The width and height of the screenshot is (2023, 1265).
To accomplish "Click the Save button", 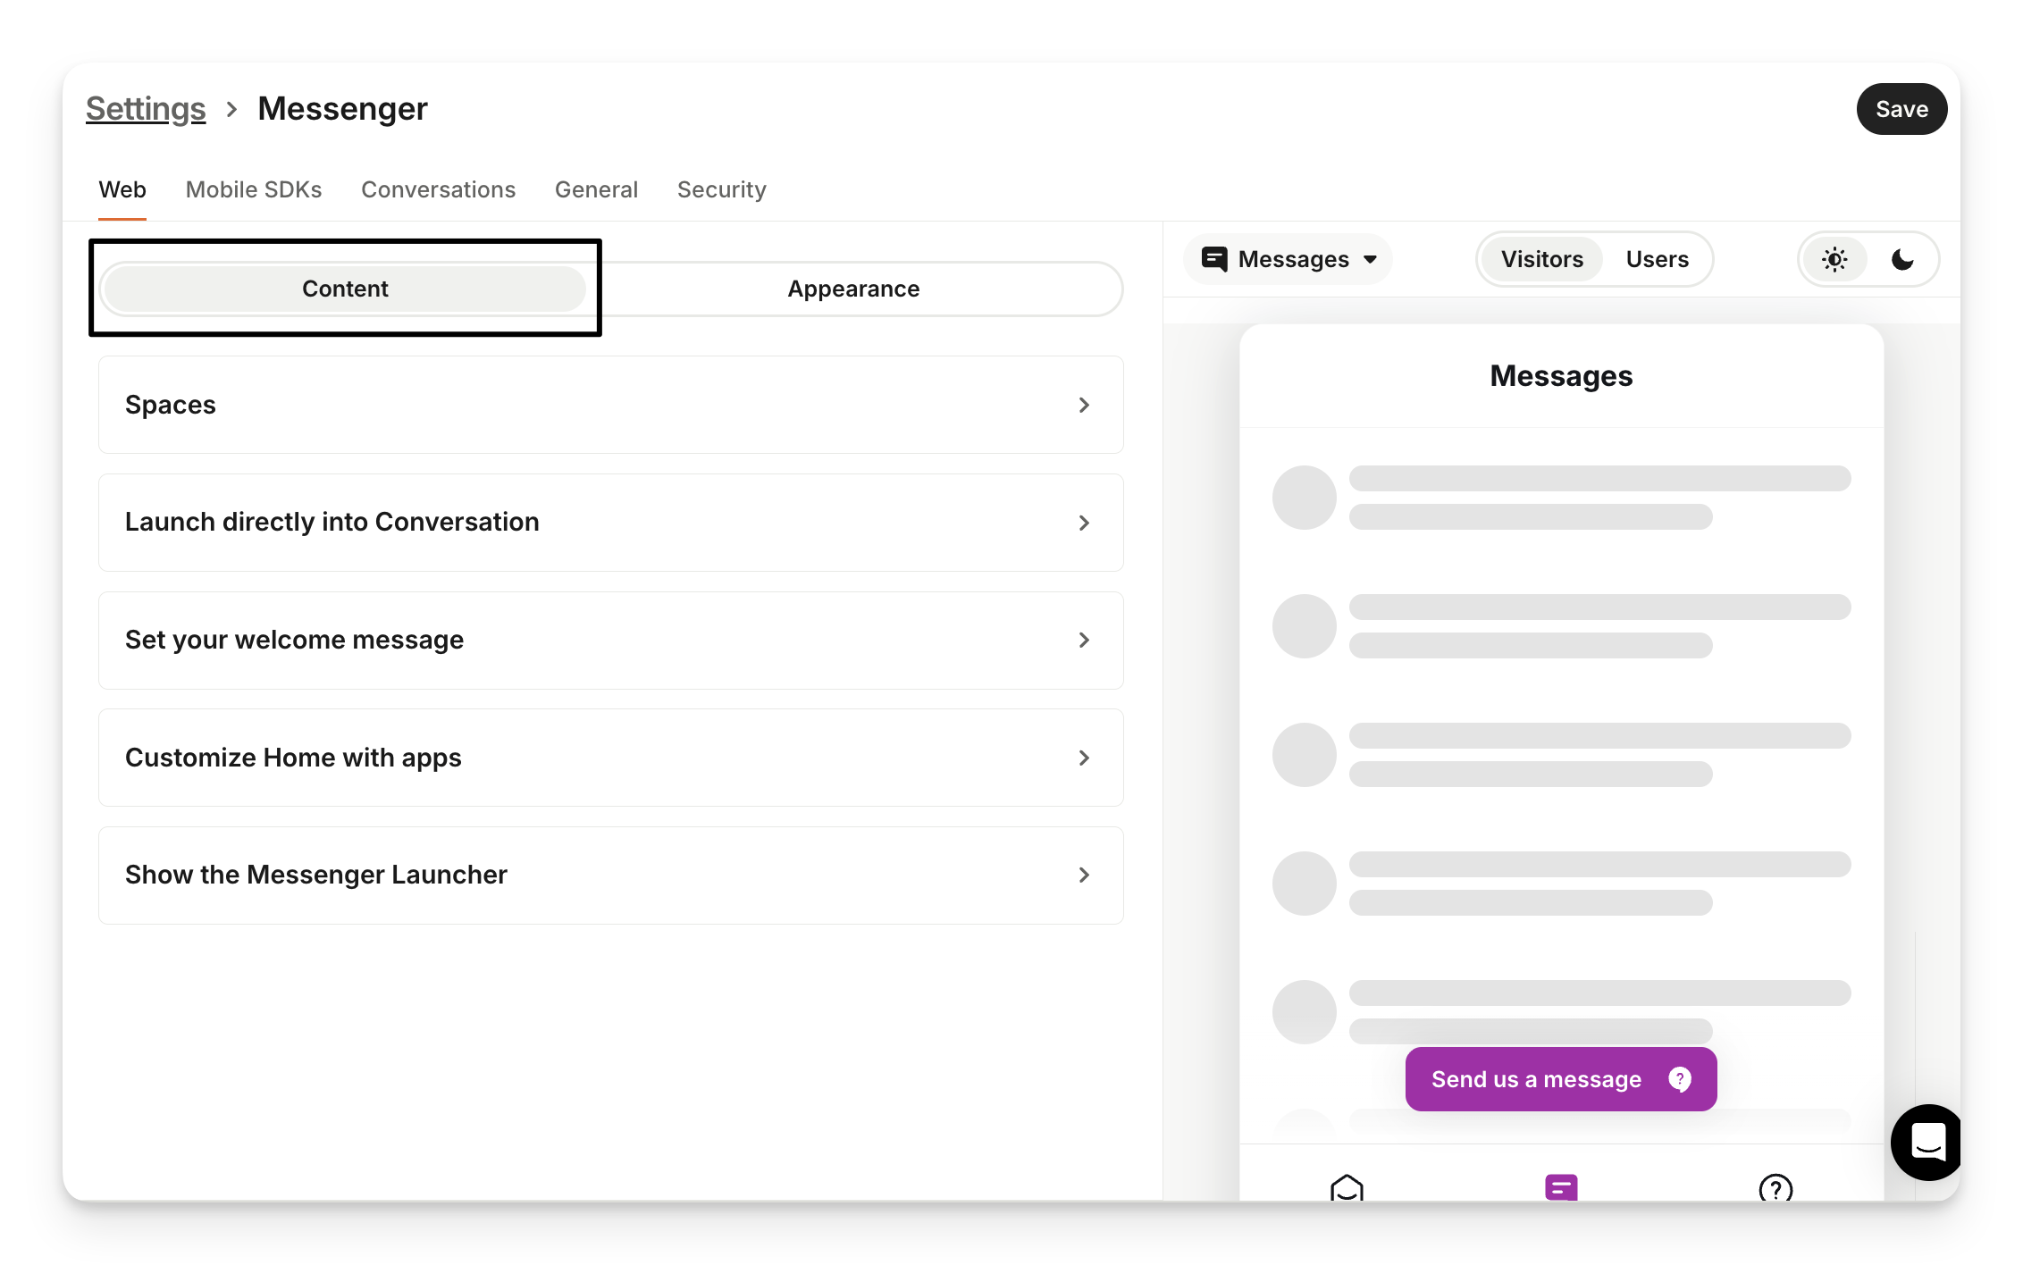I will pos(1901,109).
